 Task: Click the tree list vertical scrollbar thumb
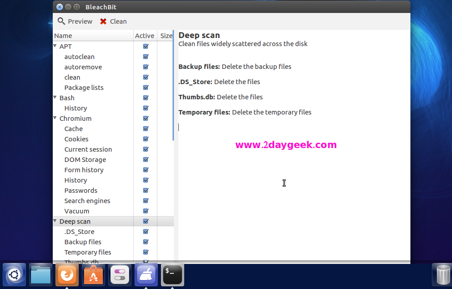pos(173,85)
